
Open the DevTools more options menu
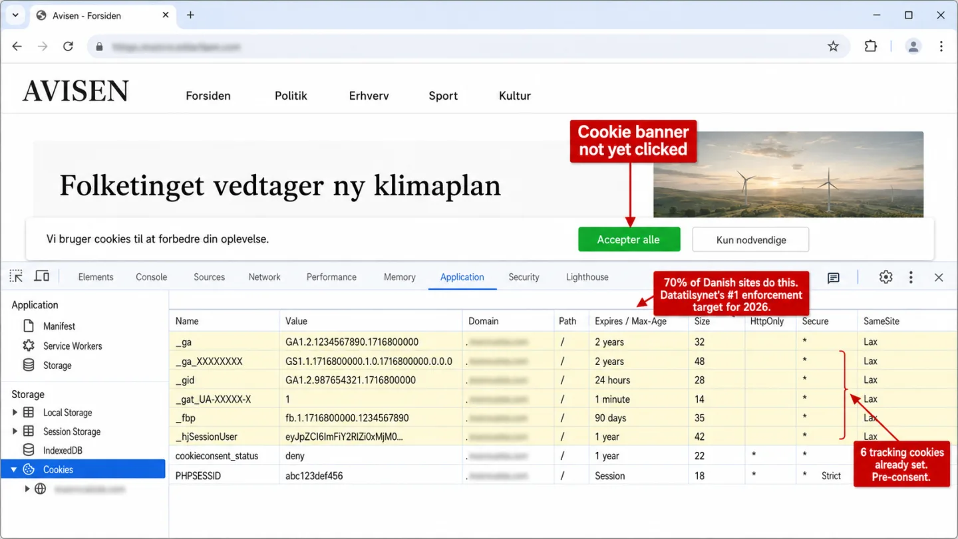[911, 277]
